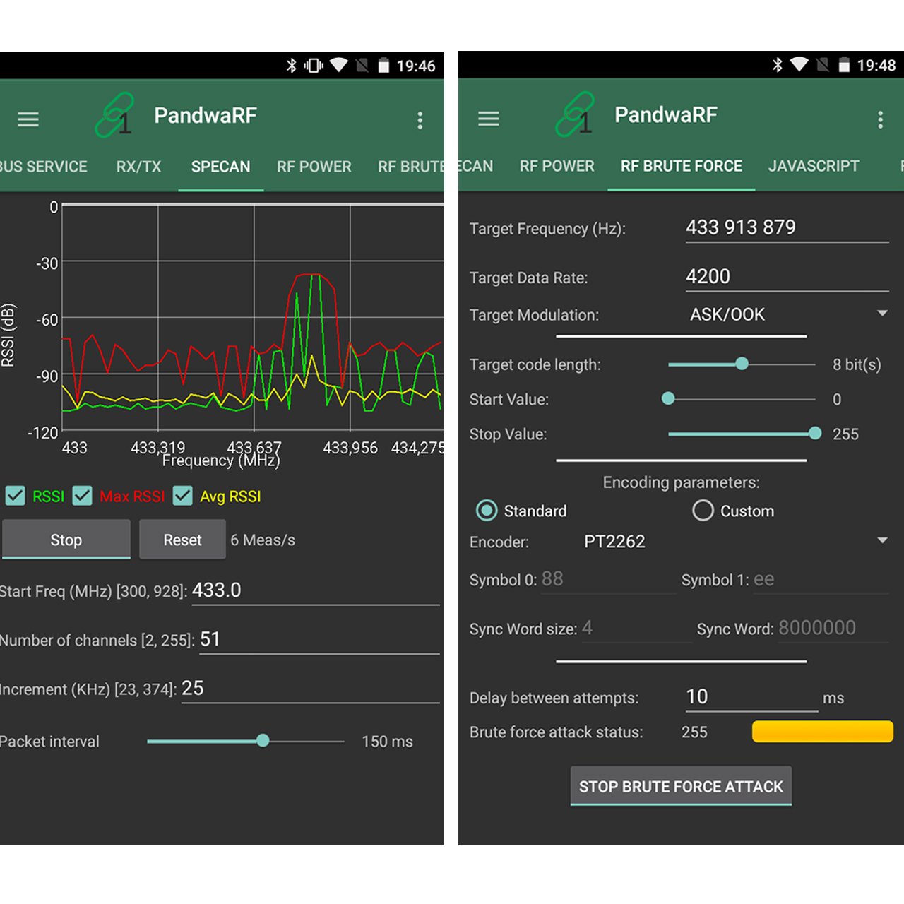Image resolution: width=904 pixels, height=904 pixels.
Task: Open the overflow menu on SPECAN screen
Action: tap(420, 120)
